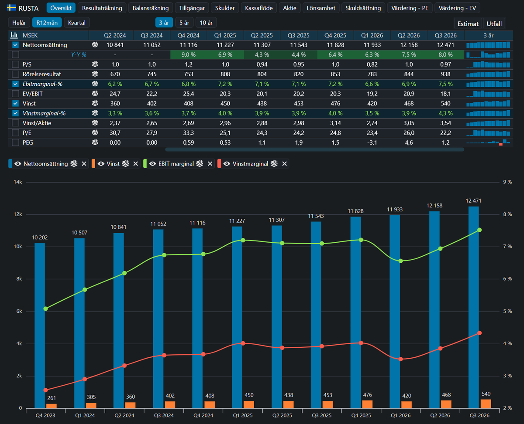
Task: Select the Översikt tab
Action: click(61, 8)
